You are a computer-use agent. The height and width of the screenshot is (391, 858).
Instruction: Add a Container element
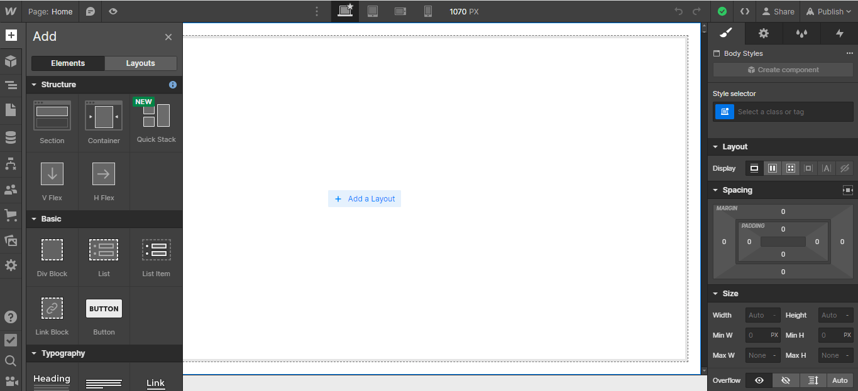tap(104, 122)
